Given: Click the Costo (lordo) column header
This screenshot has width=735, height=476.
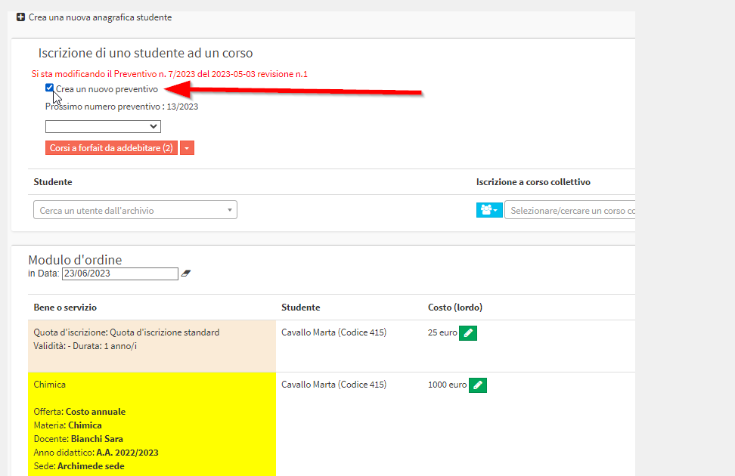Looking at the screenshot, I should point(455,308).
